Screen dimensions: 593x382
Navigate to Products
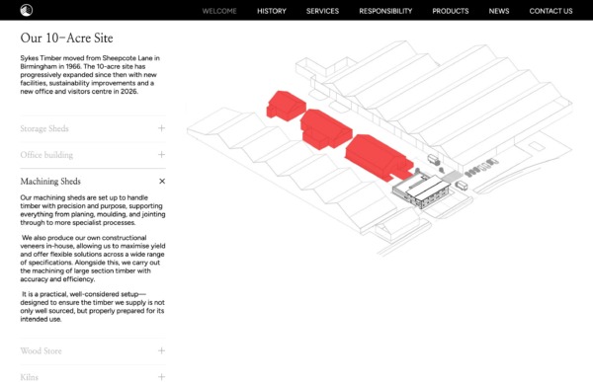tap(451, 11)
